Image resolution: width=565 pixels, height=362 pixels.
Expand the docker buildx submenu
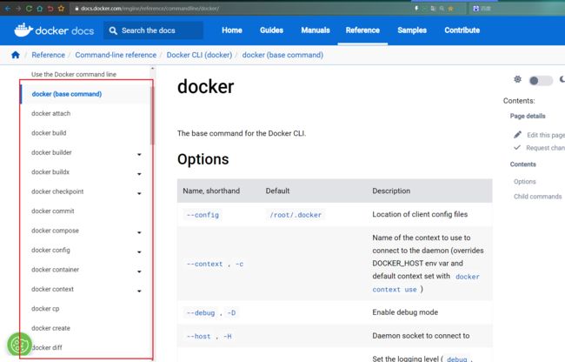tap(139, 174)
